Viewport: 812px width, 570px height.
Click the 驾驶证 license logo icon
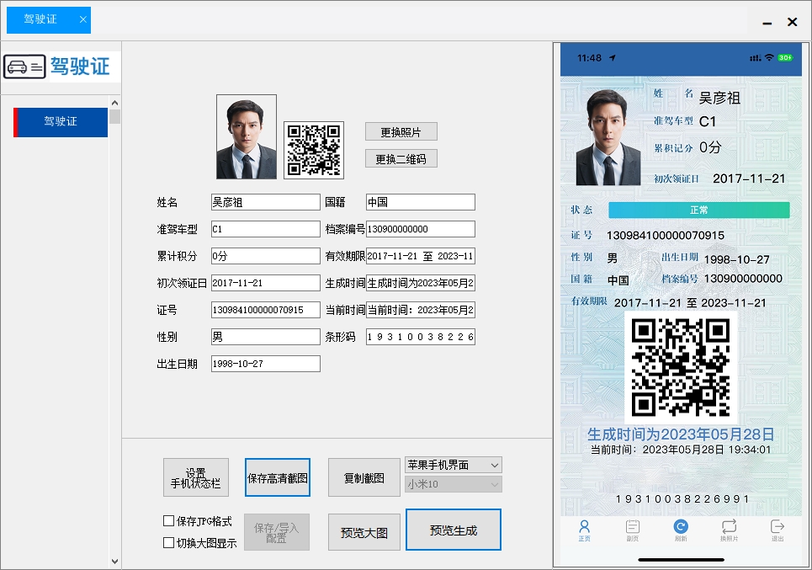[25, 67]
